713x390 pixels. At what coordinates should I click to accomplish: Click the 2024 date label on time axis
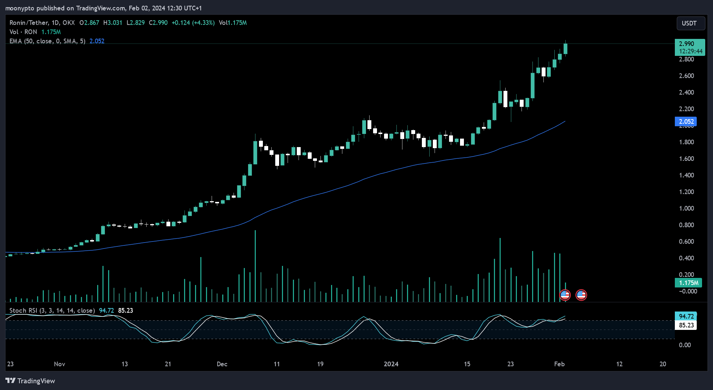tap(391, 364)
